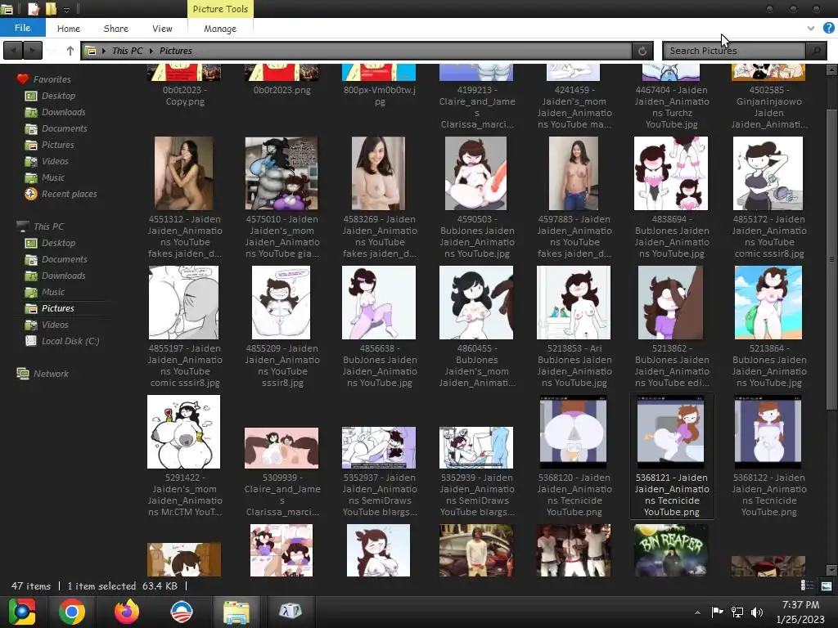Image resolution: width=838 pixels, height=628 pixels.
Task: Click '1 item selected 63.4 KB' status text
Action: pos(122,585)
